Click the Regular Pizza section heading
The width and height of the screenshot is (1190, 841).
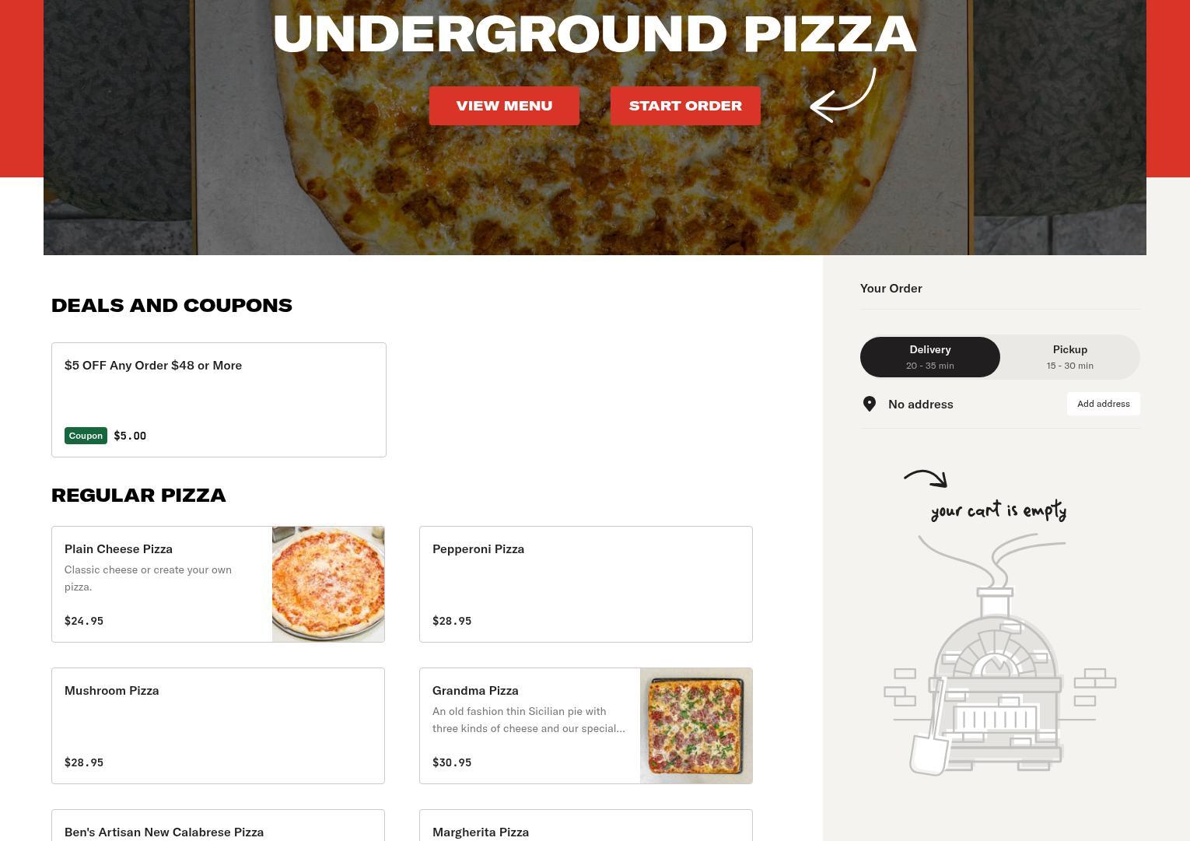coord(138,495)
